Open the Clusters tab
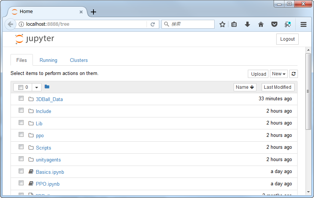The image size is (314, 198). coord(79,60)
